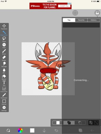Select the Smudge tool

(4, 64)
